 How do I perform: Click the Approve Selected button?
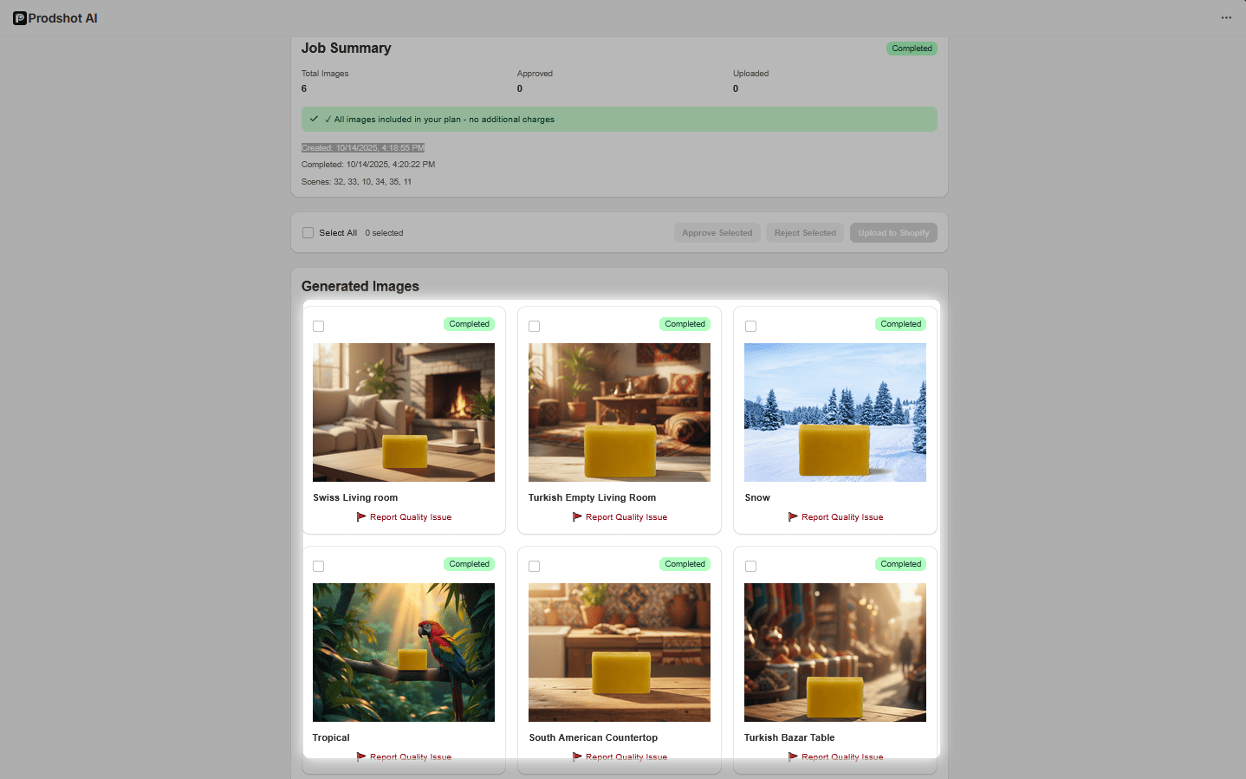(x=717, y=232)
